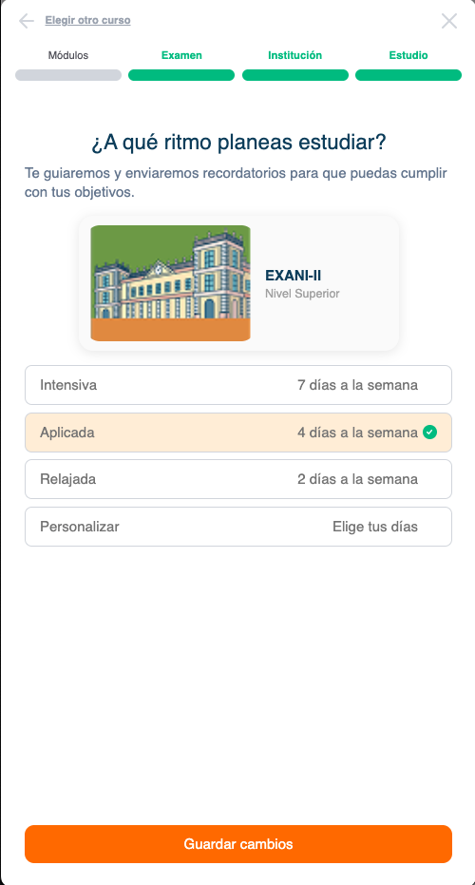
Task: Go to the Estudio step tab
Action: 408,55
